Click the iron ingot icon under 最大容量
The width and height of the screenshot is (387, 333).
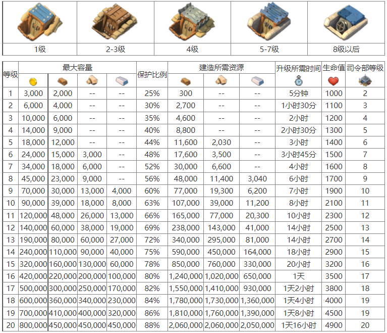[x=122, y=81]
